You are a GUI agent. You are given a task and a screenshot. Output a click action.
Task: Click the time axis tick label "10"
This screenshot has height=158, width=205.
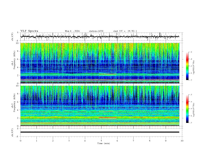182,141
